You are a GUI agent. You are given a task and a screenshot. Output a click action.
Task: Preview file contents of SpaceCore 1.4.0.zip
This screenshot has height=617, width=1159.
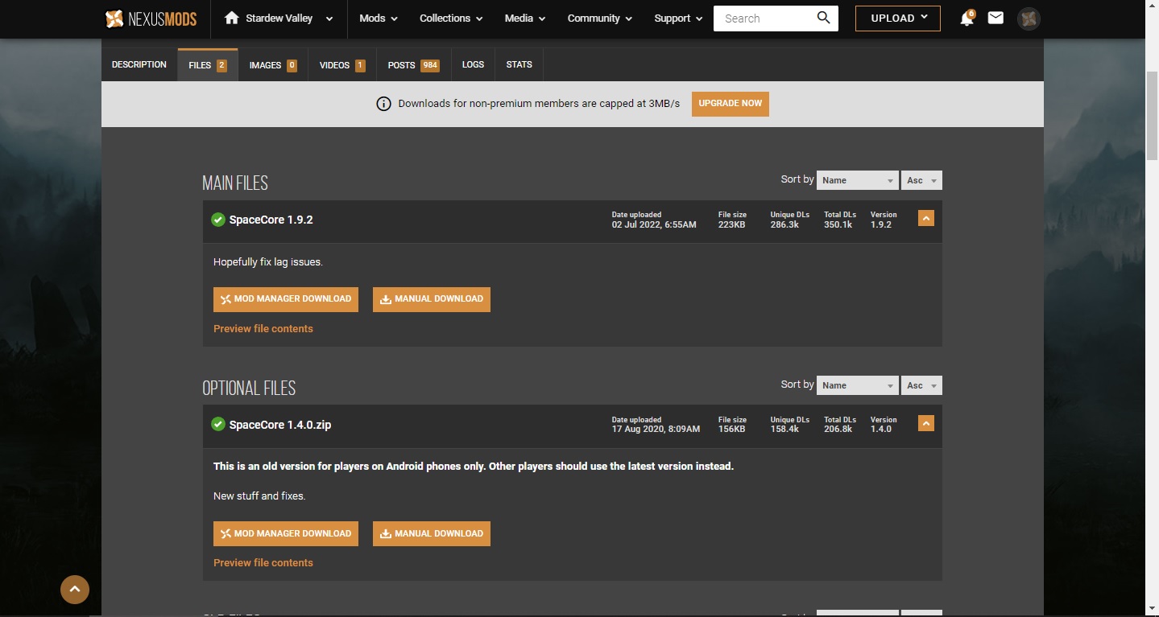point(263,563)
